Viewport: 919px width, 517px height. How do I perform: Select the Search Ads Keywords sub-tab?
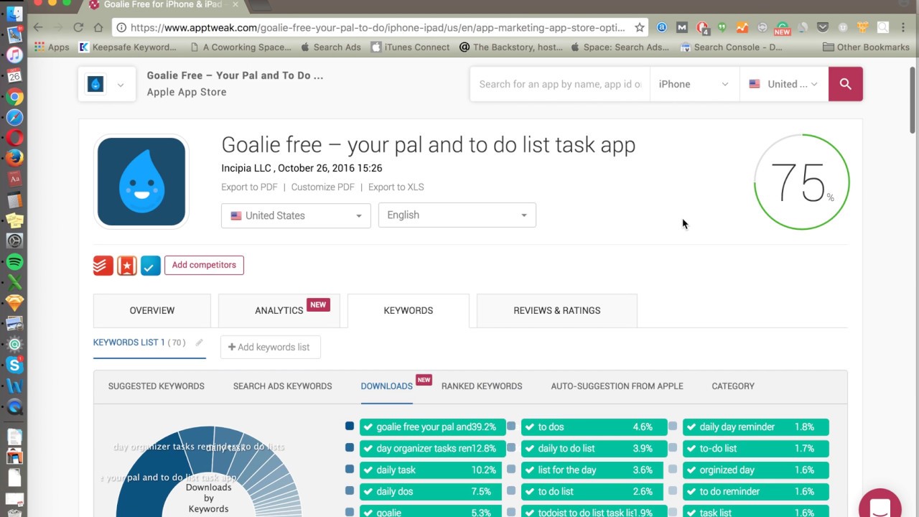pos(282,386)
